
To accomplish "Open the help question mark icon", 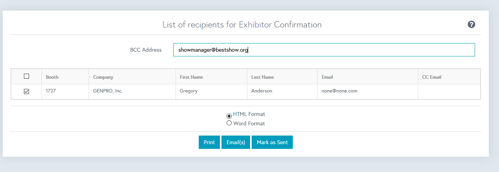I will click(x=471, y=24).
